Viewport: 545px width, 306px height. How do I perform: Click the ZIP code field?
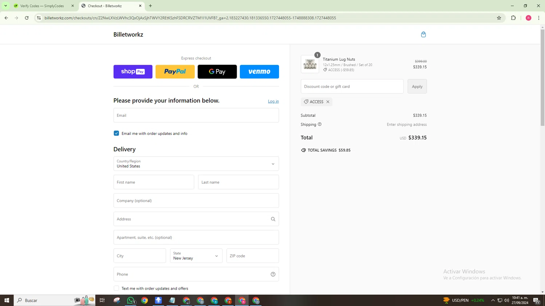(253, 256)
